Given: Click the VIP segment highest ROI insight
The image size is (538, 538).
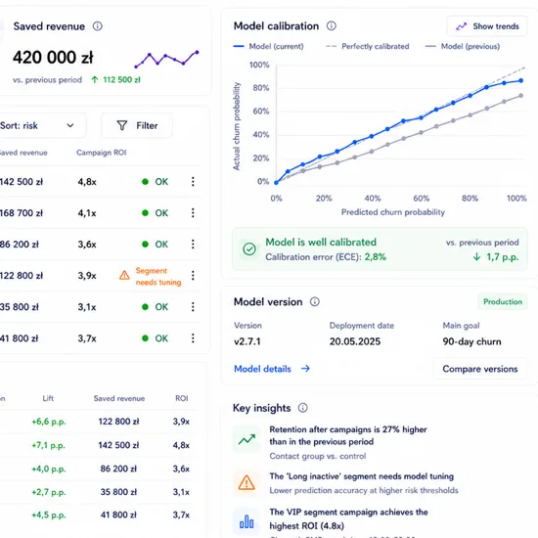Looking at the screenshot, I should (x=348, y=518).
